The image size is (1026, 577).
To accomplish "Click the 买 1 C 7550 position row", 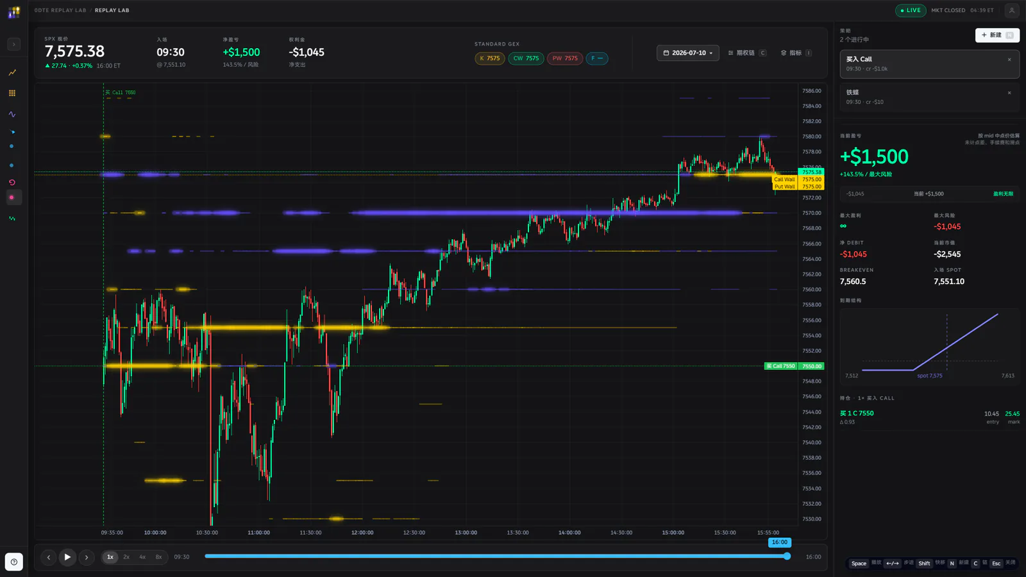I will pos(929,417).
